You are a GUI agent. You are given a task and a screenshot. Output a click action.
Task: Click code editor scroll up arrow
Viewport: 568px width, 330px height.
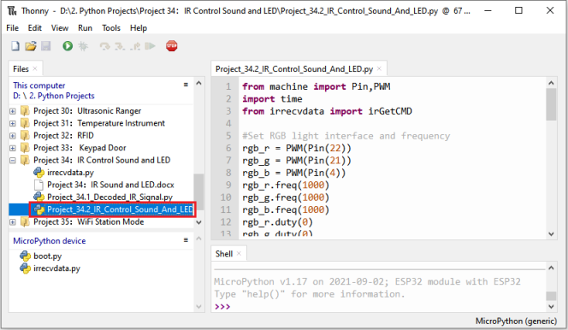551,83
